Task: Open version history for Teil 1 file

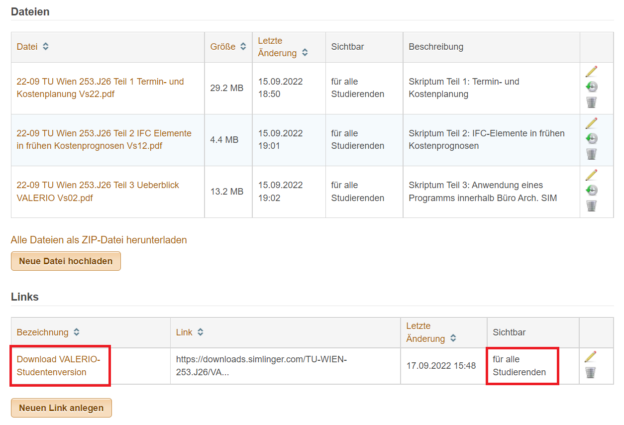Action: click(x=591, y=87)
